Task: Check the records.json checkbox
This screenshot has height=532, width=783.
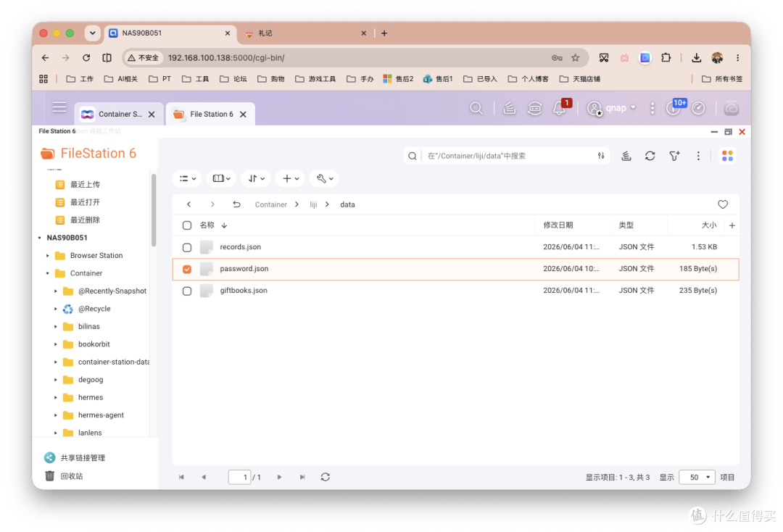Action: pyautogui.click(x=187, y=247)
